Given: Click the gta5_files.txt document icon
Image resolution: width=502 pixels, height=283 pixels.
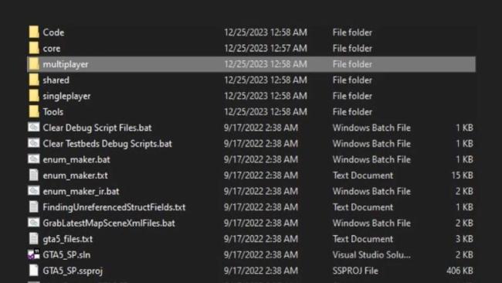Looking at the screenshot, I should (x=34, y=239).
